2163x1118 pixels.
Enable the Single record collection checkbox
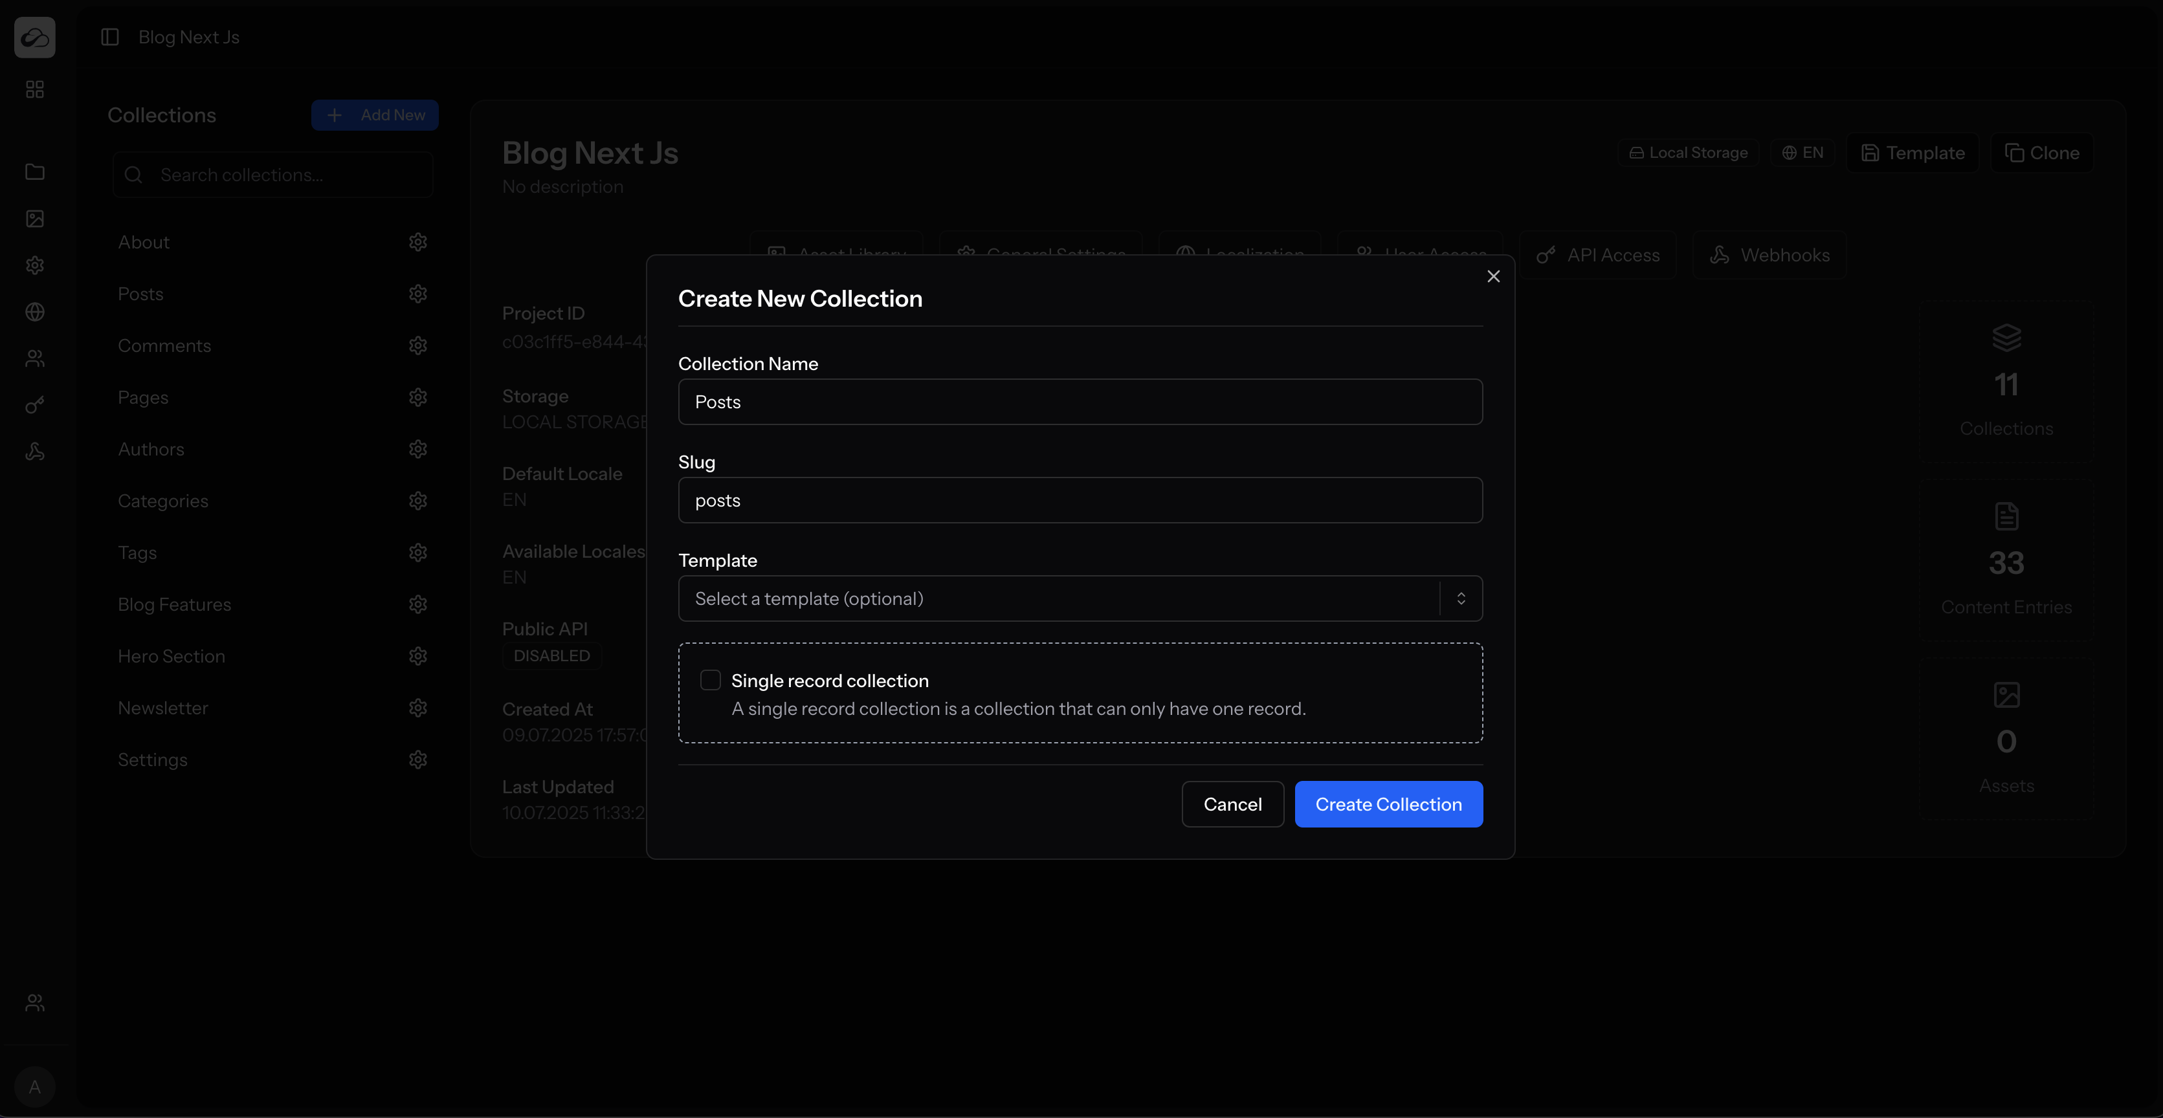coord(711,680)
